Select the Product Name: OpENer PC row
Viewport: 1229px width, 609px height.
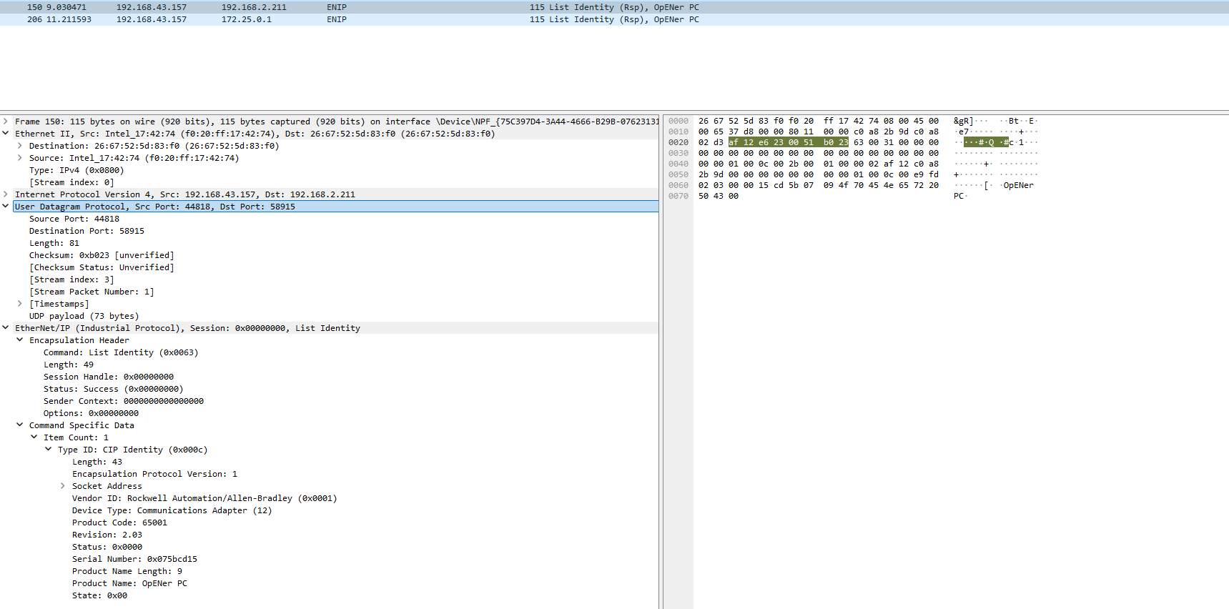[129, 583]
